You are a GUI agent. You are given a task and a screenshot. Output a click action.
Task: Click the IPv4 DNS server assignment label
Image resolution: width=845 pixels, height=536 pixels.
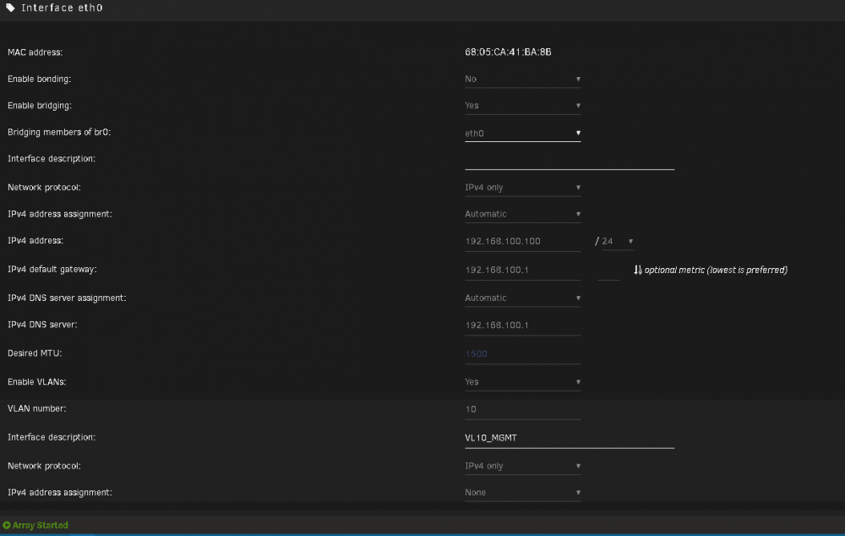pos(67,298)
